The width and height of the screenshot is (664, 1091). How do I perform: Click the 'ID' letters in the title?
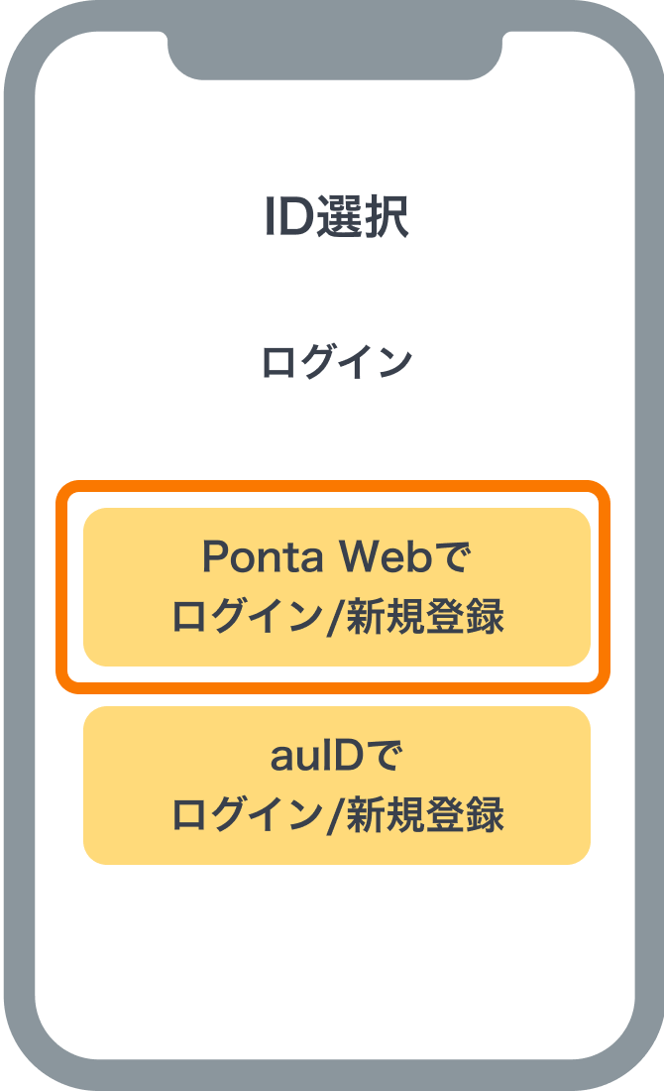point(286,217)
